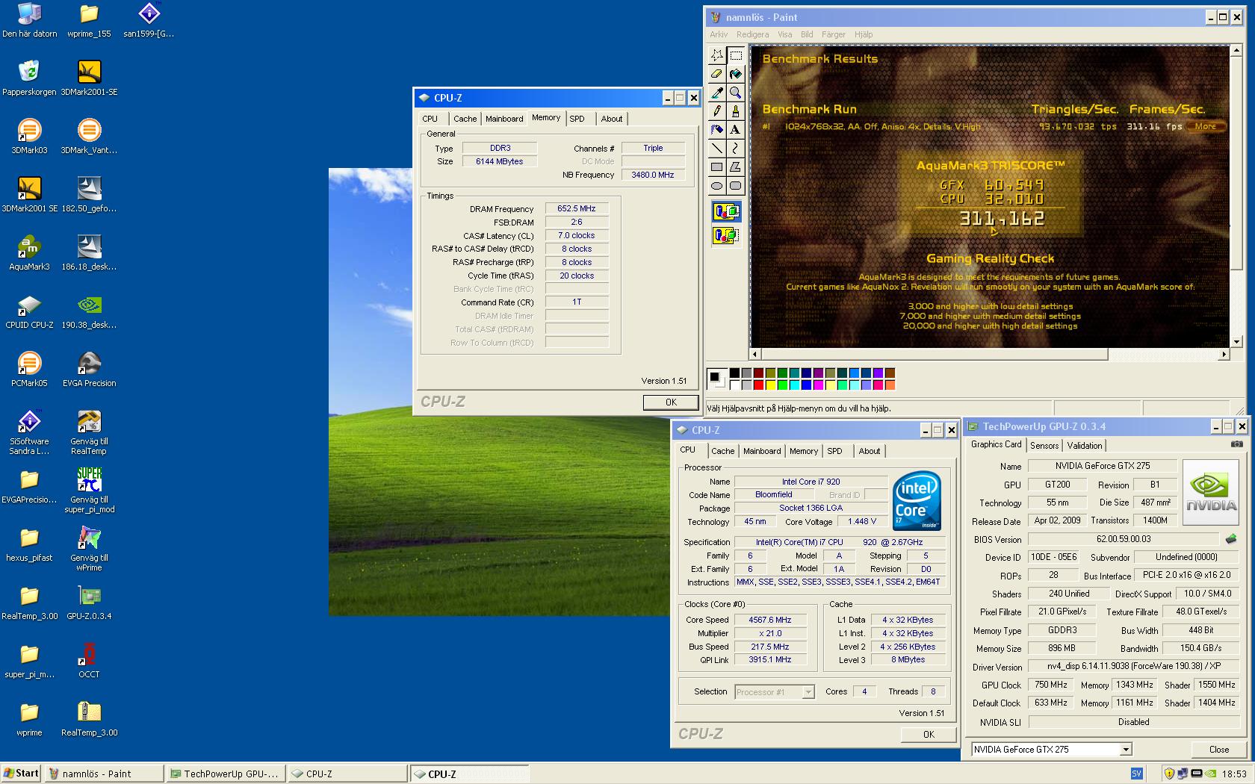
Task: Open the Arkiv menu in Paint
Action: click(719, 34)
